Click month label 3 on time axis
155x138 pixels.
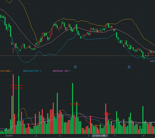click(60, 136)
